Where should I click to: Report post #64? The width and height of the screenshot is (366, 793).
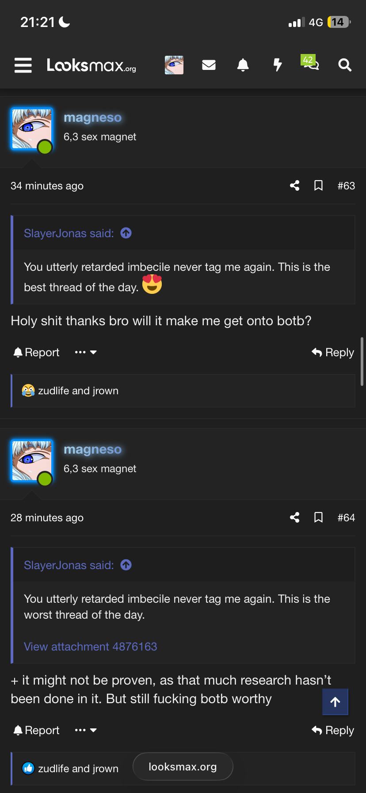(x=36, y=730)
